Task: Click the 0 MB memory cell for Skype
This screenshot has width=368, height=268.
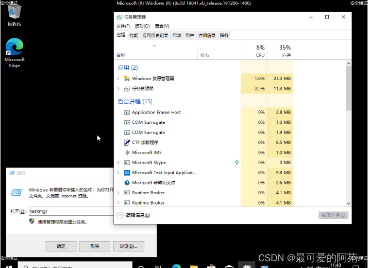Action: [x=280, y=163]
